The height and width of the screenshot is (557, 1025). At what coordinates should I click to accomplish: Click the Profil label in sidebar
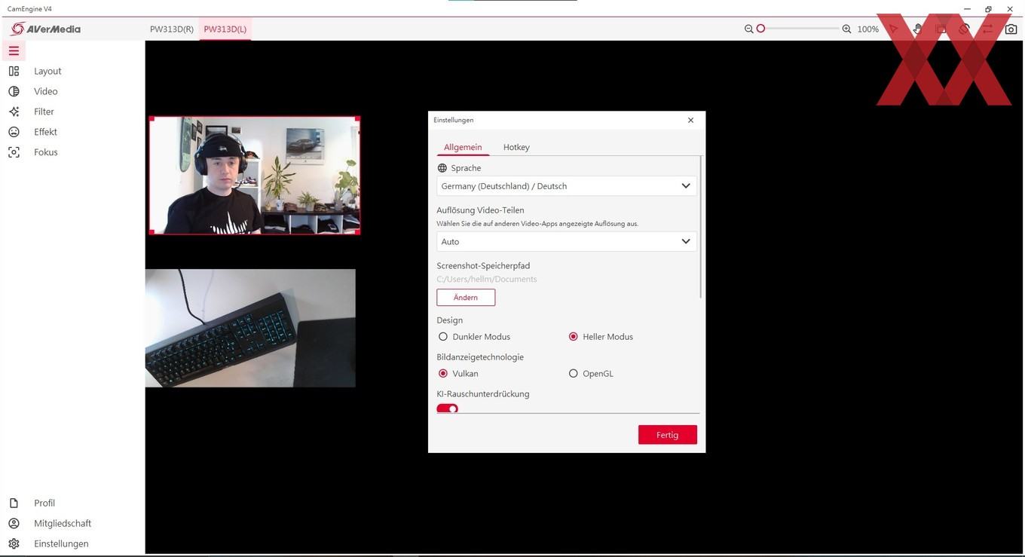coord(44,503)
